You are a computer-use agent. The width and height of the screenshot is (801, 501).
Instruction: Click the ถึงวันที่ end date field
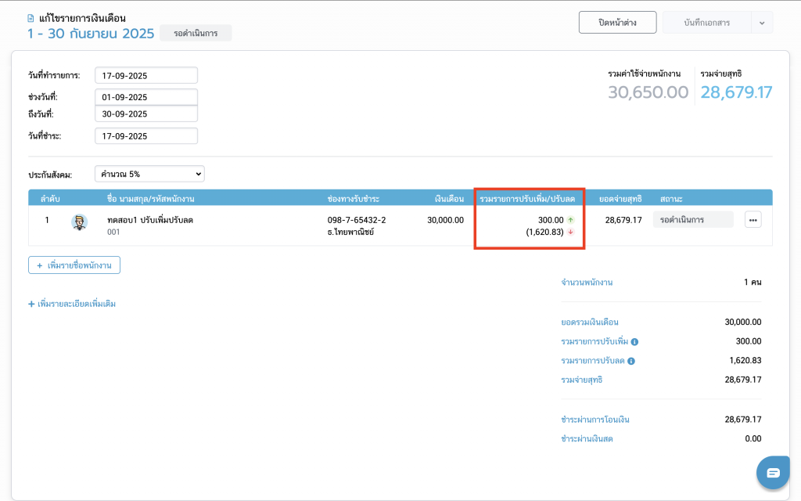[x=145, y=114]
